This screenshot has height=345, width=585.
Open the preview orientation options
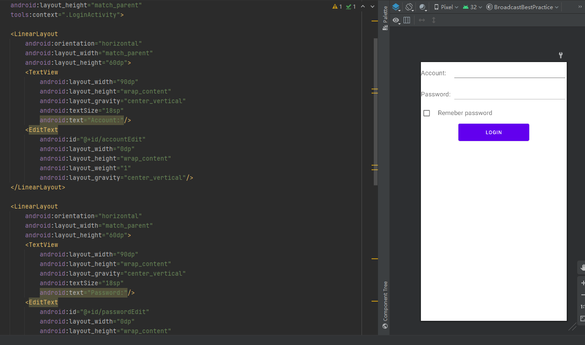coord(409,7)
